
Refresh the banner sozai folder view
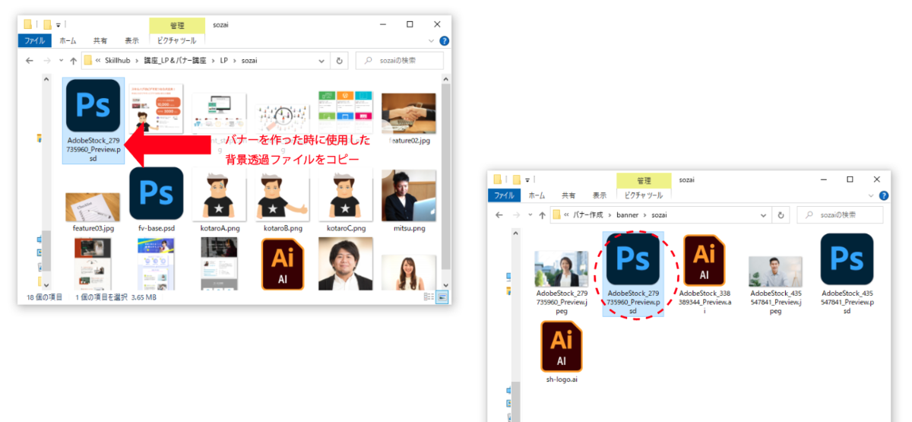pos(781,215)
